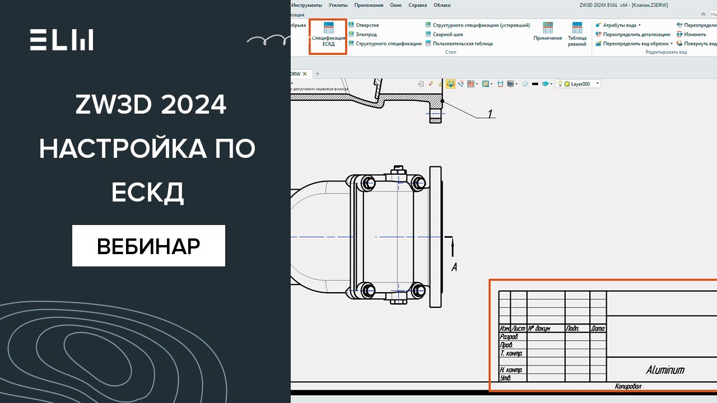Click the Повернуть вид tool

[696, 43]
